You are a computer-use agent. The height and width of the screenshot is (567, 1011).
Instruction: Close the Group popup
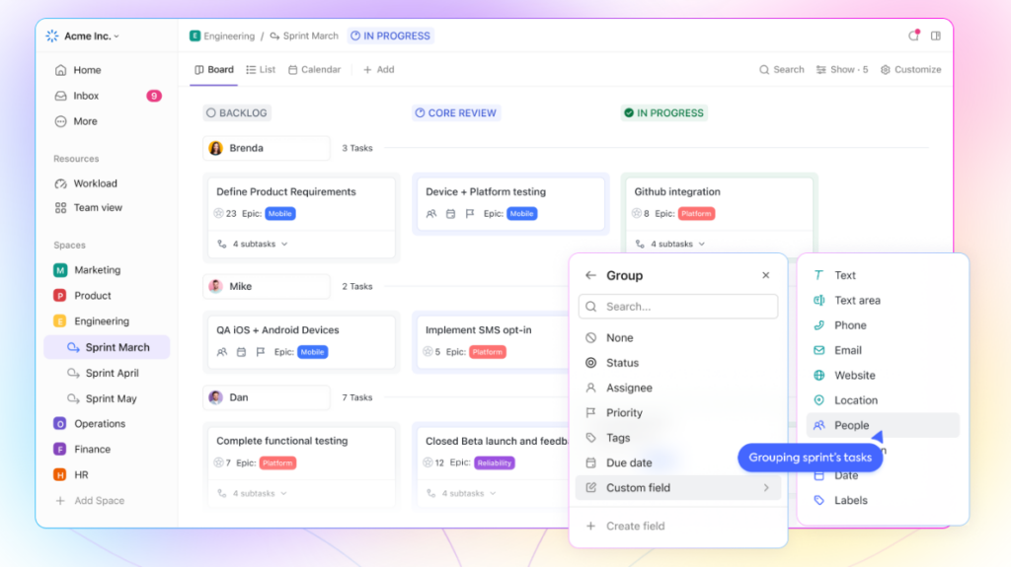[765, 276]
